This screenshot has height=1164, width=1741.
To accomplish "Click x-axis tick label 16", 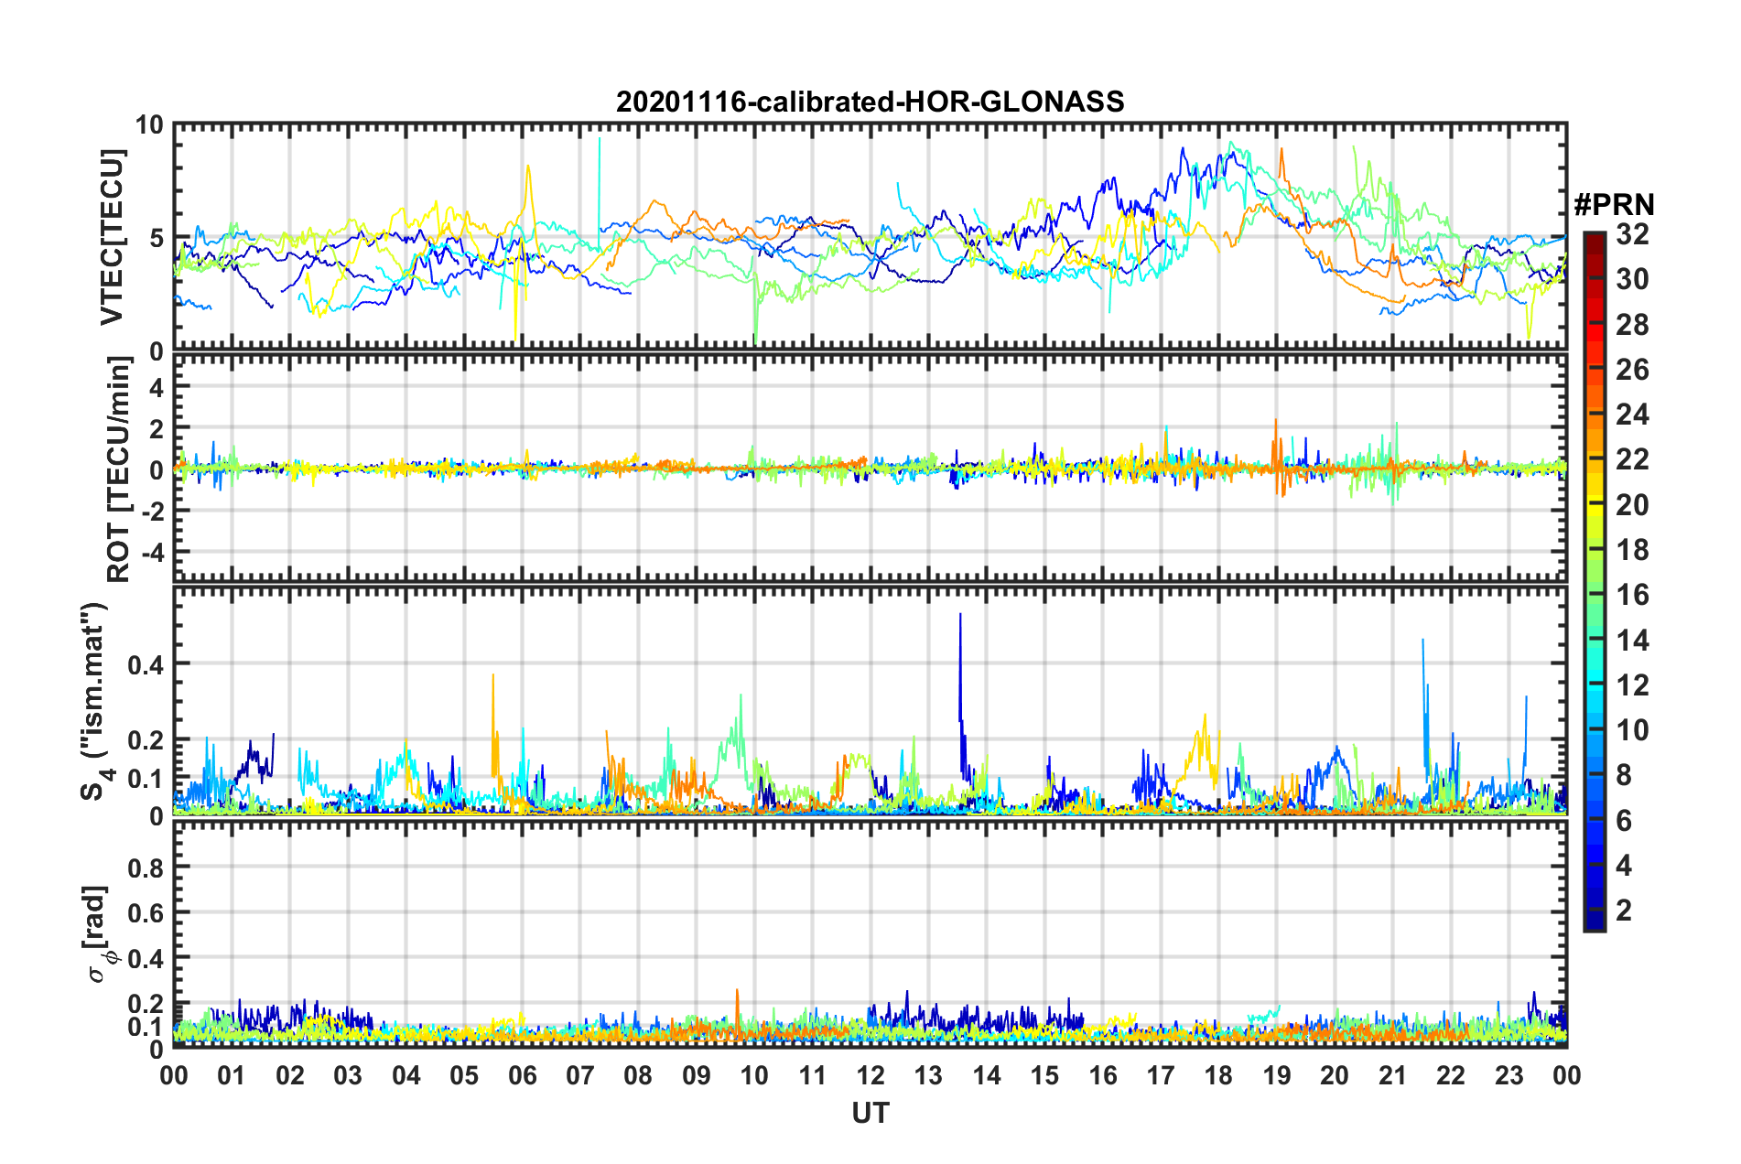I will point(1103,1075).
